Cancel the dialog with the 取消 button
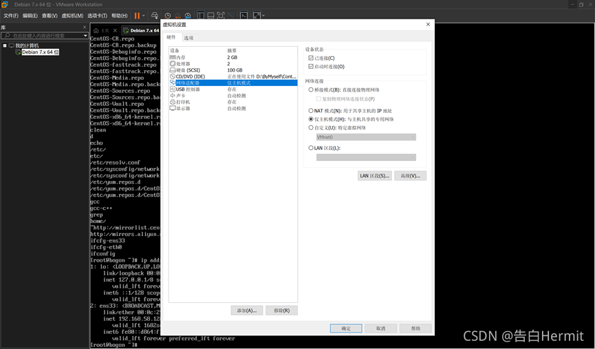Screen dimensions: 595x349 pos(380,328)
